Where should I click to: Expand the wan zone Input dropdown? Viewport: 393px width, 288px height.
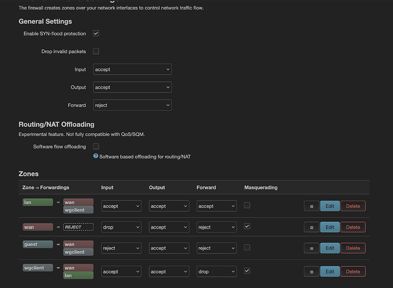click(121, 227)
